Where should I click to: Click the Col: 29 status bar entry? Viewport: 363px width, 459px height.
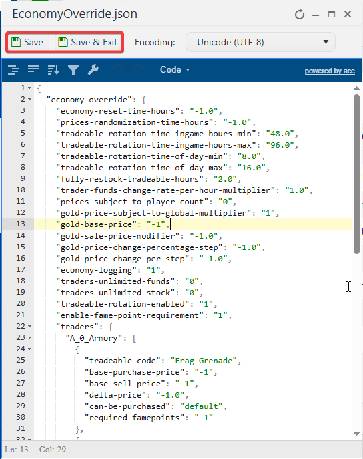pos(53,450)
